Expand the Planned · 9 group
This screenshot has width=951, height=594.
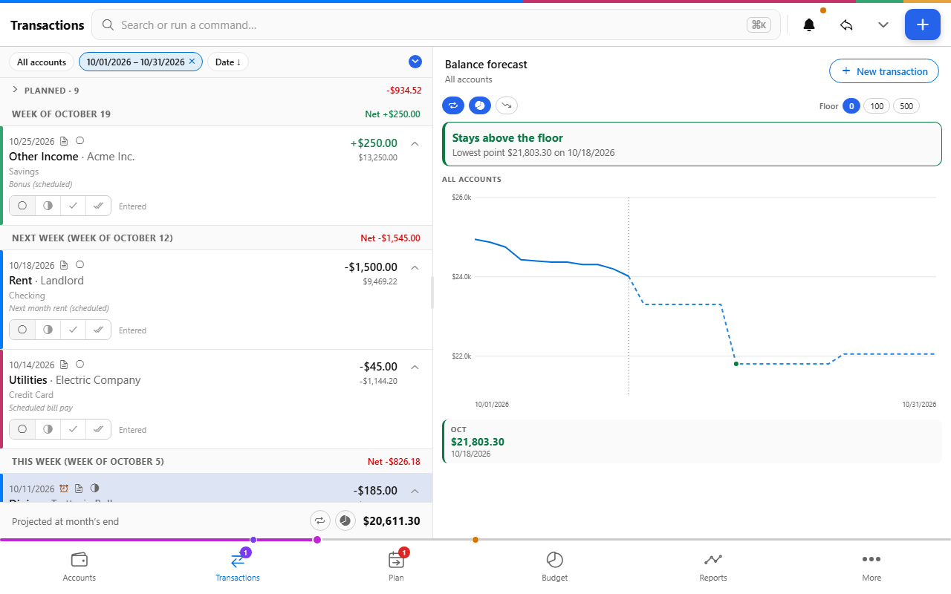[15, 90]
